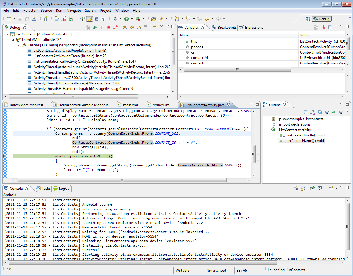353x276 pixels.
Task: Toggle Mark Occurrences highlighter button
Action: coord(89,19)
